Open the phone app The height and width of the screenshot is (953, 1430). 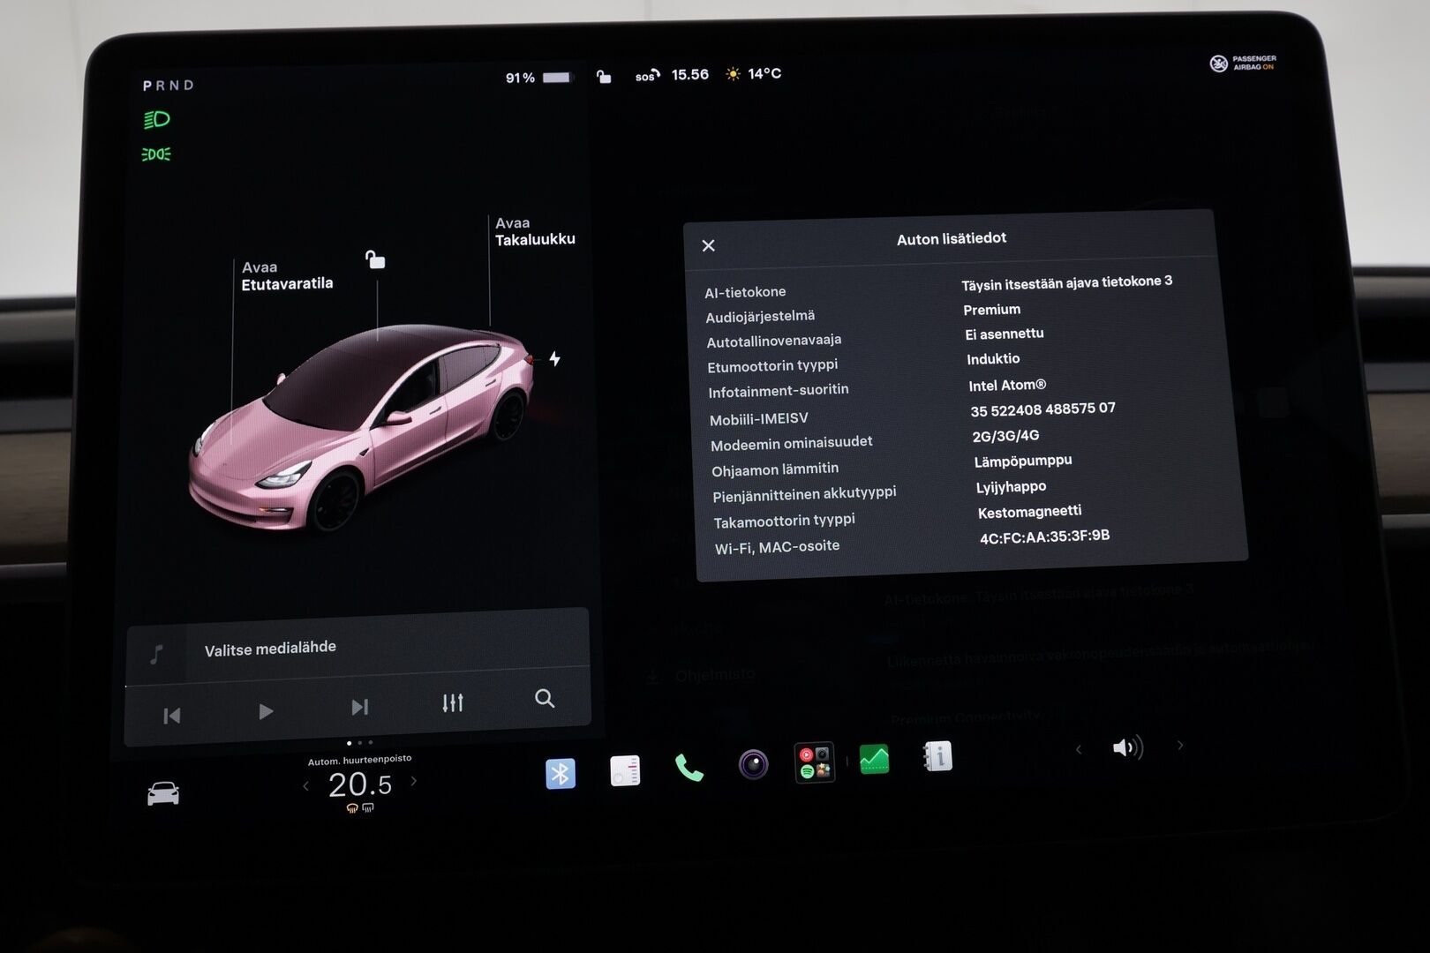point(689,768)
